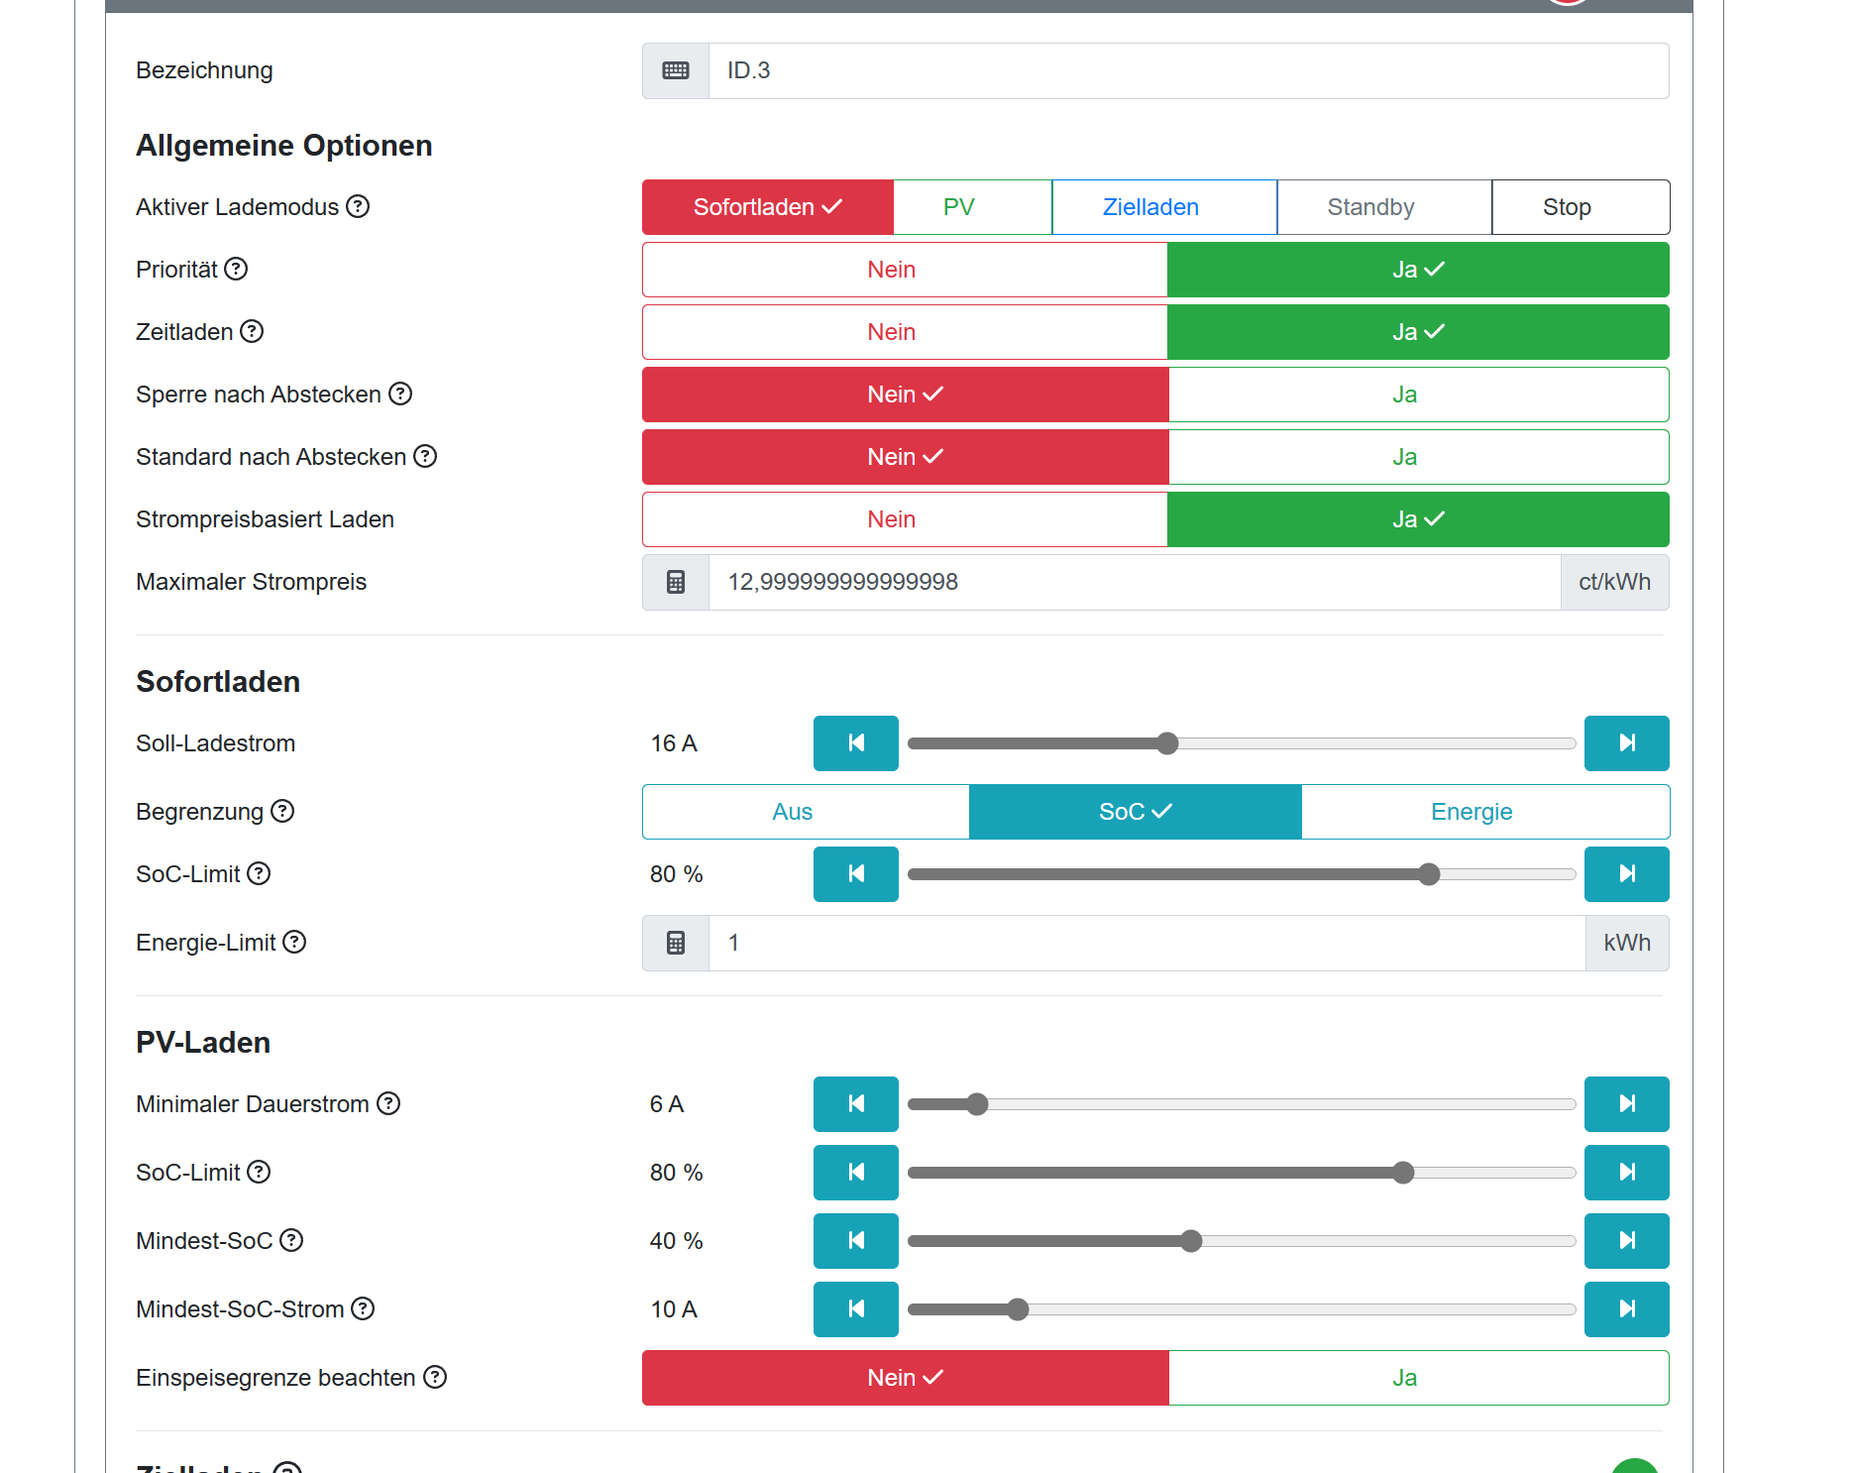Click help icon beside Priorität label
The height and width of the screenshot is (1473, 1855).
pos(236,269)
